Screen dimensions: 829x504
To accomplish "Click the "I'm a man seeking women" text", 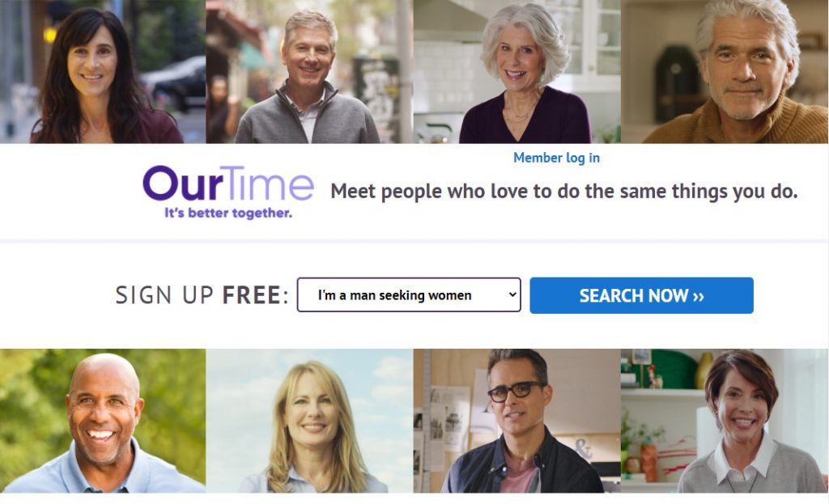I will point(394,295).
